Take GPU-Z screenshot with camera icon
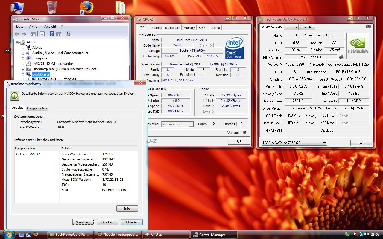The height and width of the screenshot is (239, 383). click(x=368, y=27)
